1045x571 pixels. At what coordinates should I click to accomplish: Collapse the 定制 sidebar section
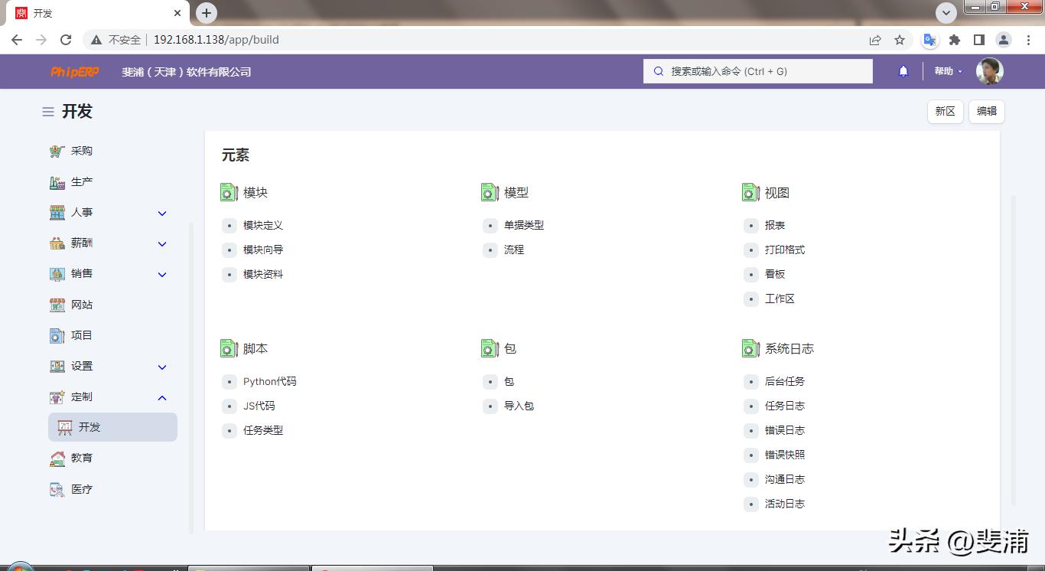coord(161,397)
